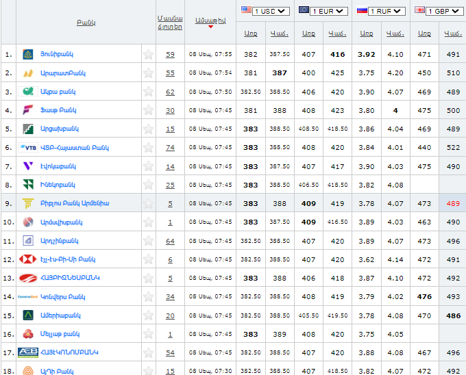Open the Մելլաթ բանկ link
This screenshot has height=375, width=466.
pos(60,334)
